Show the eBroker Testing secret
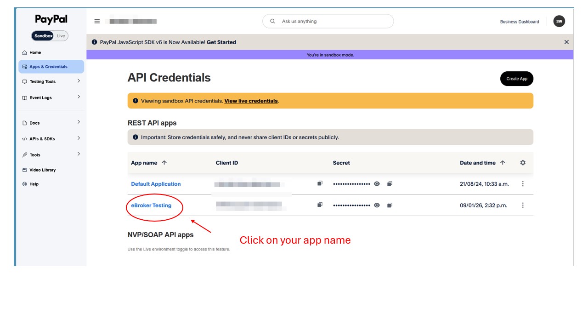Image resolution: width=588 pixels, height=331 pixels. 377,205
